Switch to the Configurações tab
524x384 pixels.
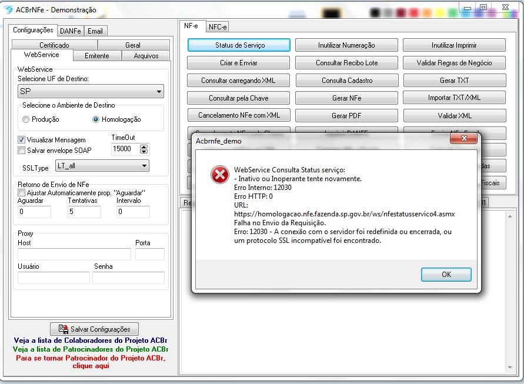point(33,30)
